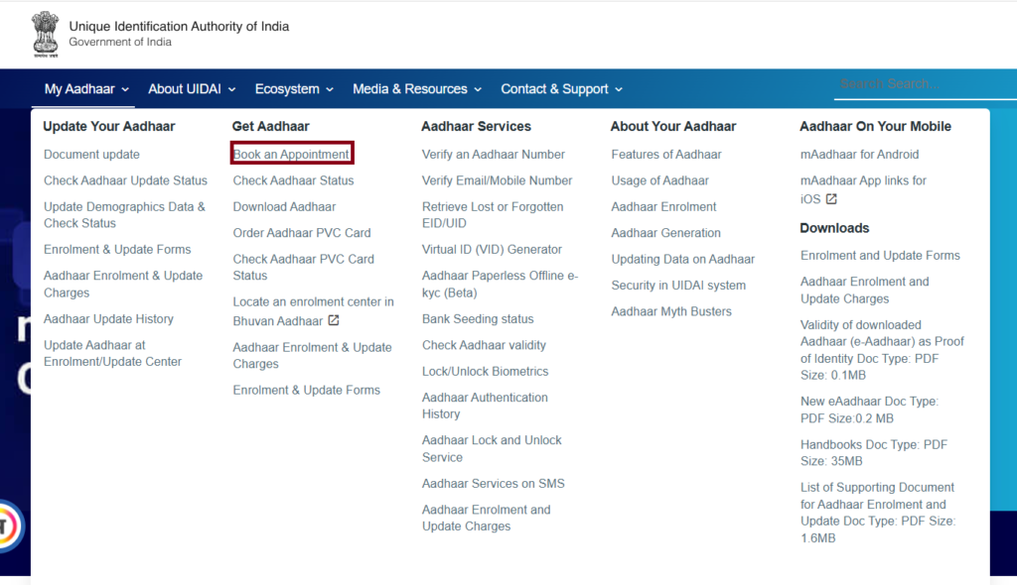This screenshot has width=1017, height=585.
Task: Open Aadhaar Enrolment & Update Charges under Get Aadhaar
Action: (x=312, y=355)
